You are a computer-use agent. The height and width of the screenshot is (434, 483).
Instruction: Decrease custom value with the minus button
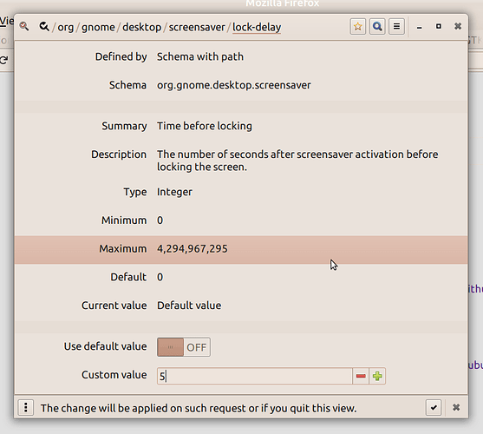pyautogui.click(x=361, y=376)
